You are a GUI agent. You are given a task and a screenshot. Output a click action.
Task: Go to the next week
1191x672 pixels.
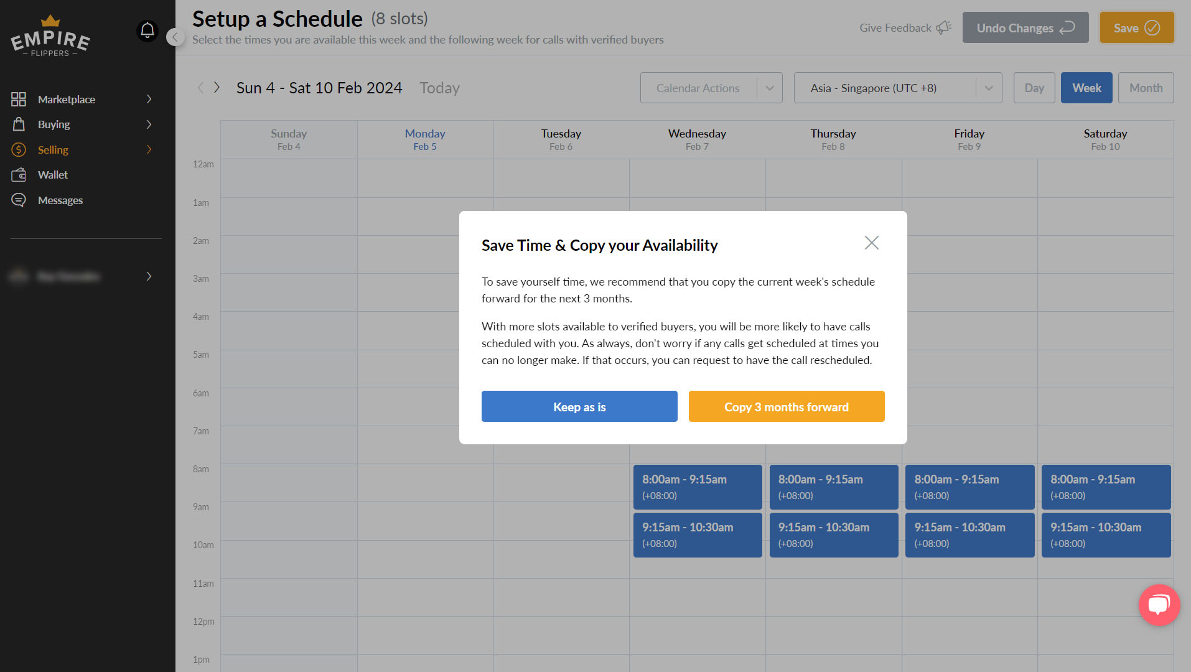217,88
